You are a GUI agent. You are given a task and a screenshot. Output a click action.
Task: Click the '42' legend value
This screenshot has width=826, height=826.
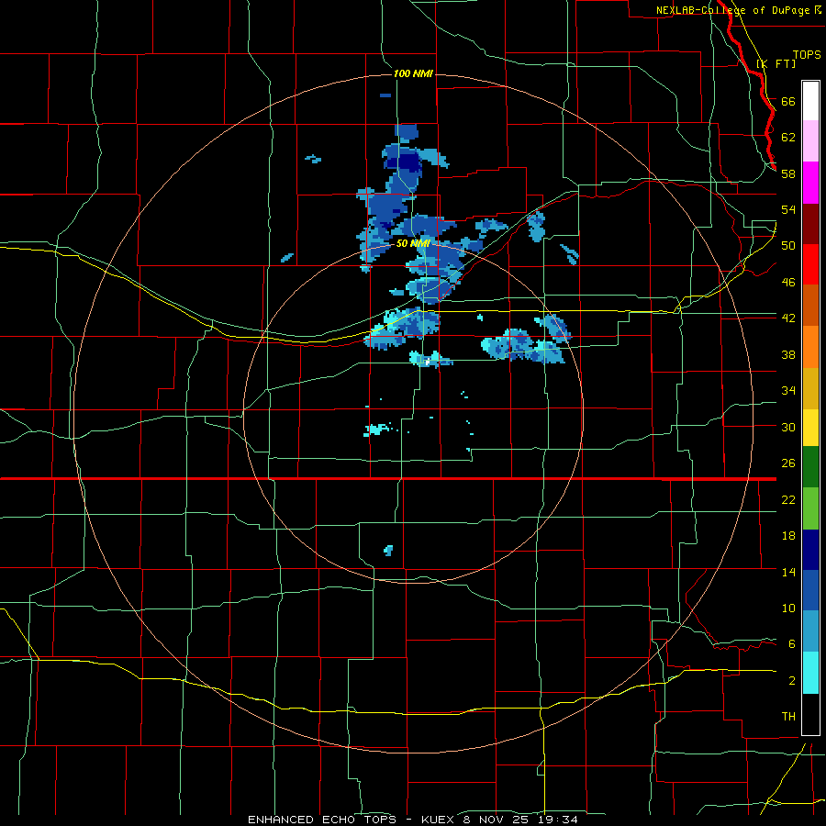tap(788, 318)
